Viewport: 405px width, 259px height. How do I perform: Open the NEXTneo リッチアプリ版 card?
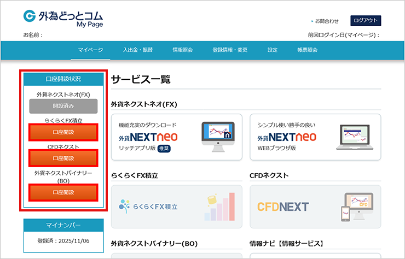click(x=177, y=137)
